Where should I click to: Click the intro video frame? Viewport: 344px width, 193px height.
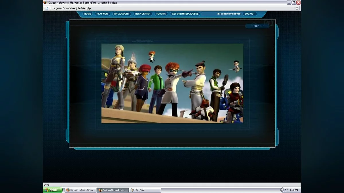pyautogui.click(x=172, y=83)
